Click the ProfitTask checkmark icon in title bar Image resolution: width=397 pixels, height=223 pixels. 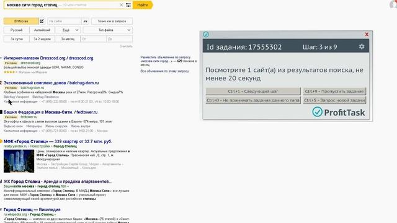tap(206, 35)
